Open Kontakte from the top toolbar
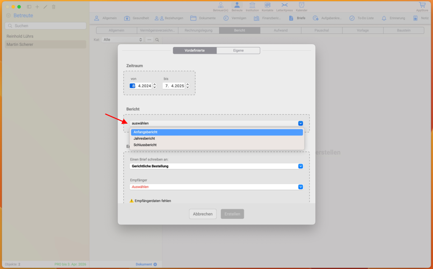The width and height of the screenshot is (433, 269). (x=267, y=6)
